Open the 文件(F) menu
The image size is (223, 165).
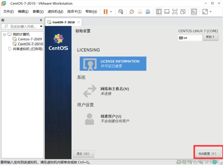[x=9, y=12]
